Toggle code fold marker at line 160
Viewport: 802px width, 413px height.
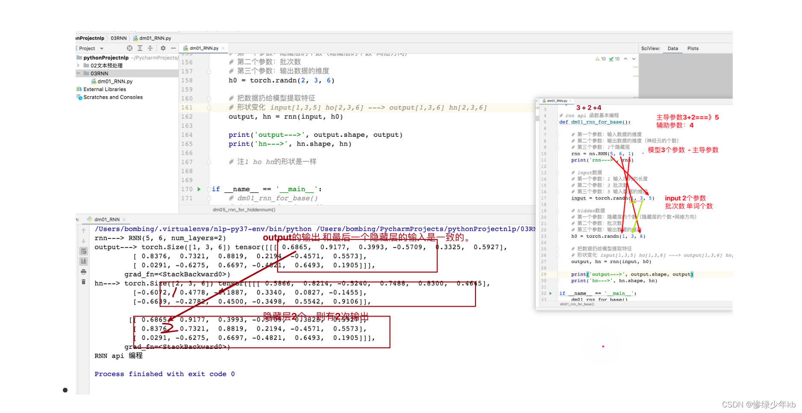tap(209, 99)
